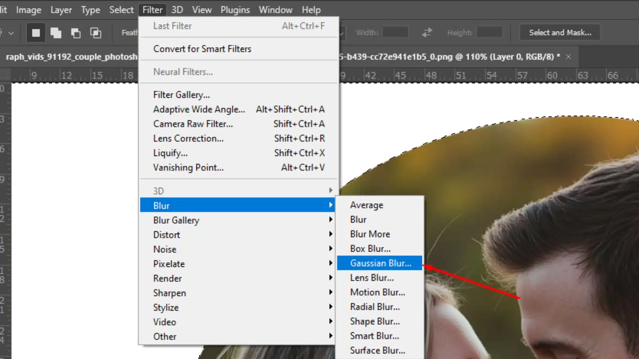The image size is (639, 359).
Task: Expand the Distort submenu
Action: (237, 235)
